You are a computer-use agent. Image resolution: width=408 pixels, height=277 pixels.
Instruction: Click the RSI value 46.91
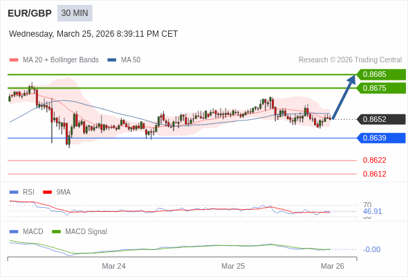pyautogui.click(x=372, y=211)
